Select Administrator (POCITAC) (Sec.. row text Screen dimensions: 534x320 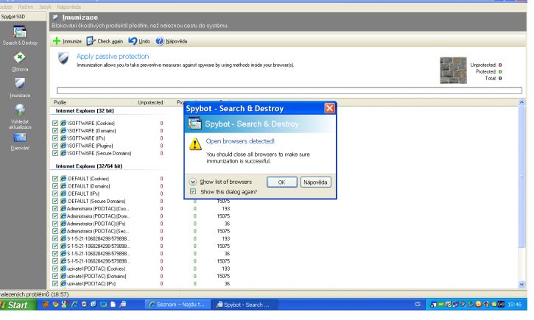pyautogui.click(x=98, y=231)
